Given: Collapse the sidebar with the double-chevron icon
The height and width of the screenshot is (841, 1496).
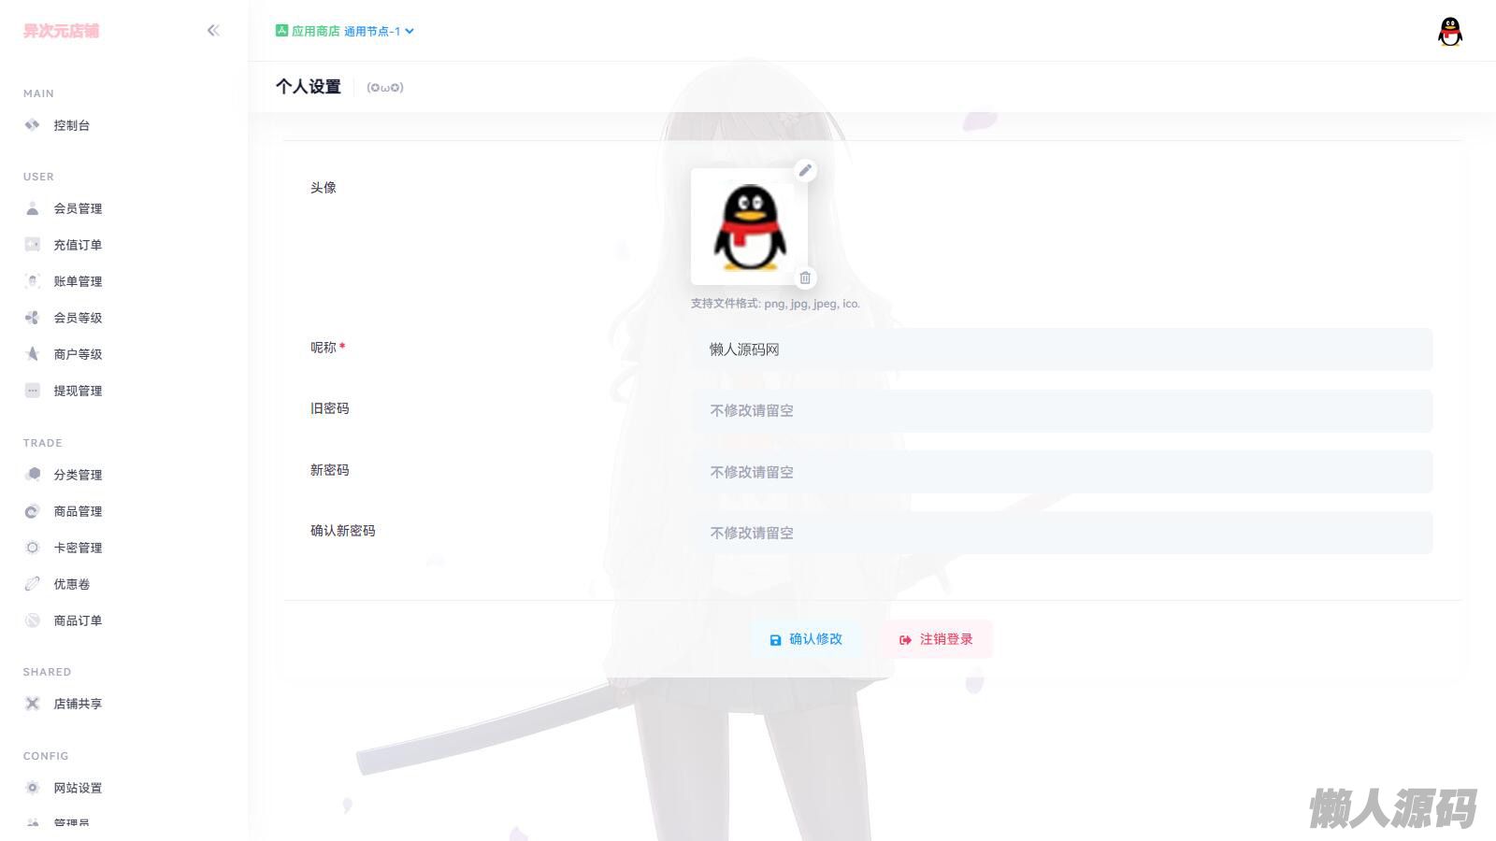Looking at the screenshot, I should [213, 31].
